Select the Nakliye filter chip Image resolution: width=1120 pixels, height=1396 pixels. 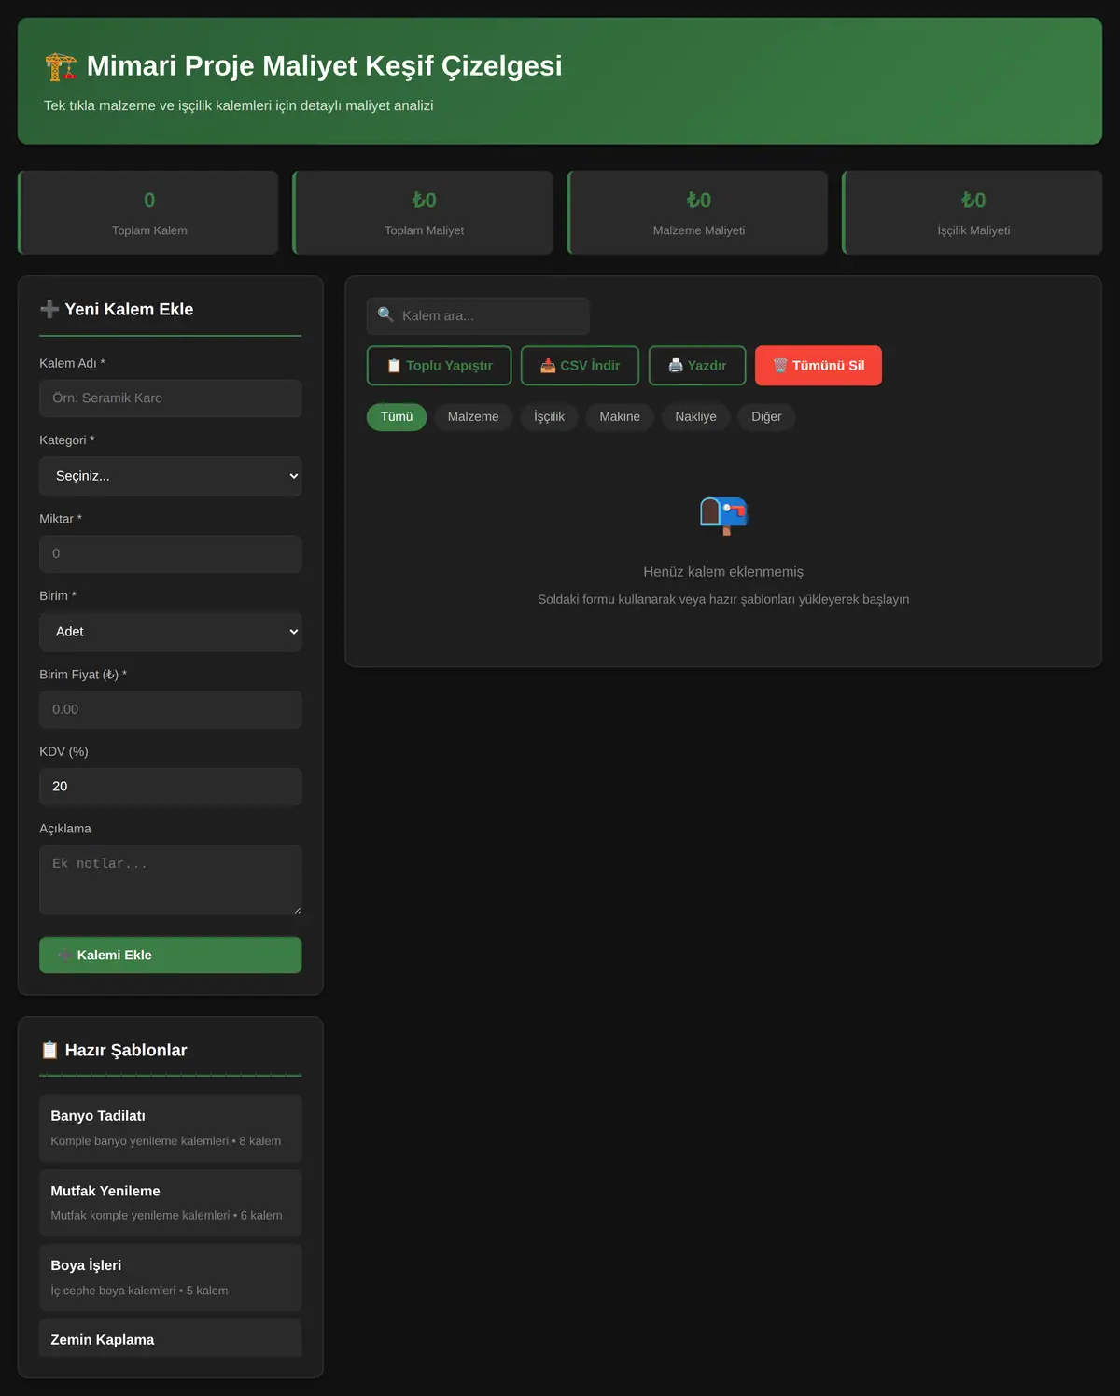point(696,417)
